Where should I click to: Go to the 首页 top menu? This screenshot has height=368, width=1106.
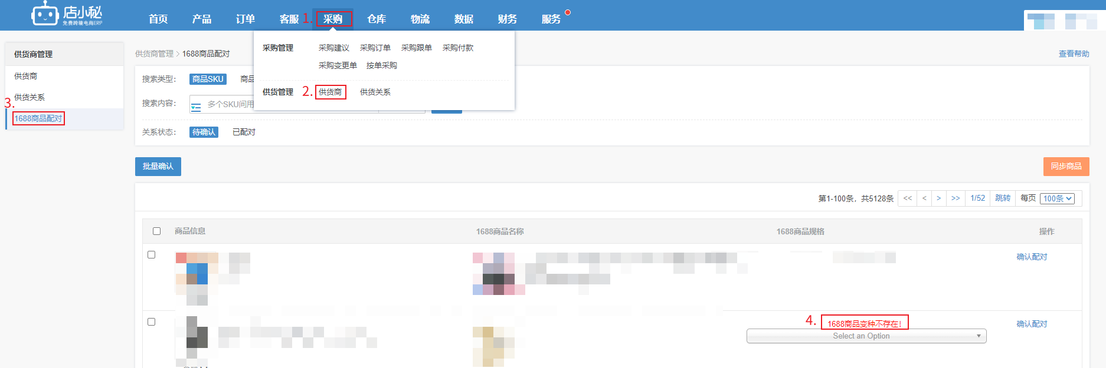click(158, 19)
